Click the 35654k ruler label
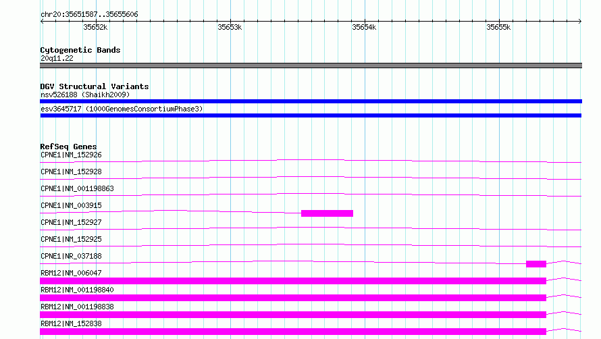 (x=364, y=27)
